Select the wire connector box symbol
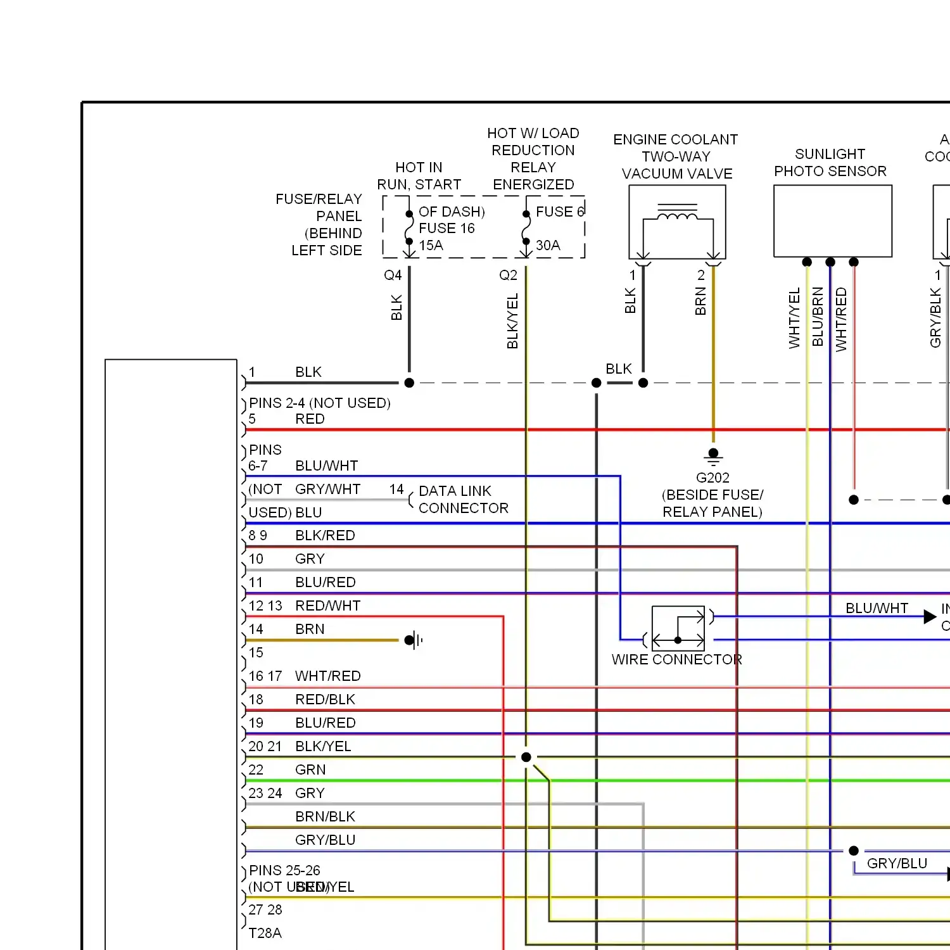 pos(678,628)
